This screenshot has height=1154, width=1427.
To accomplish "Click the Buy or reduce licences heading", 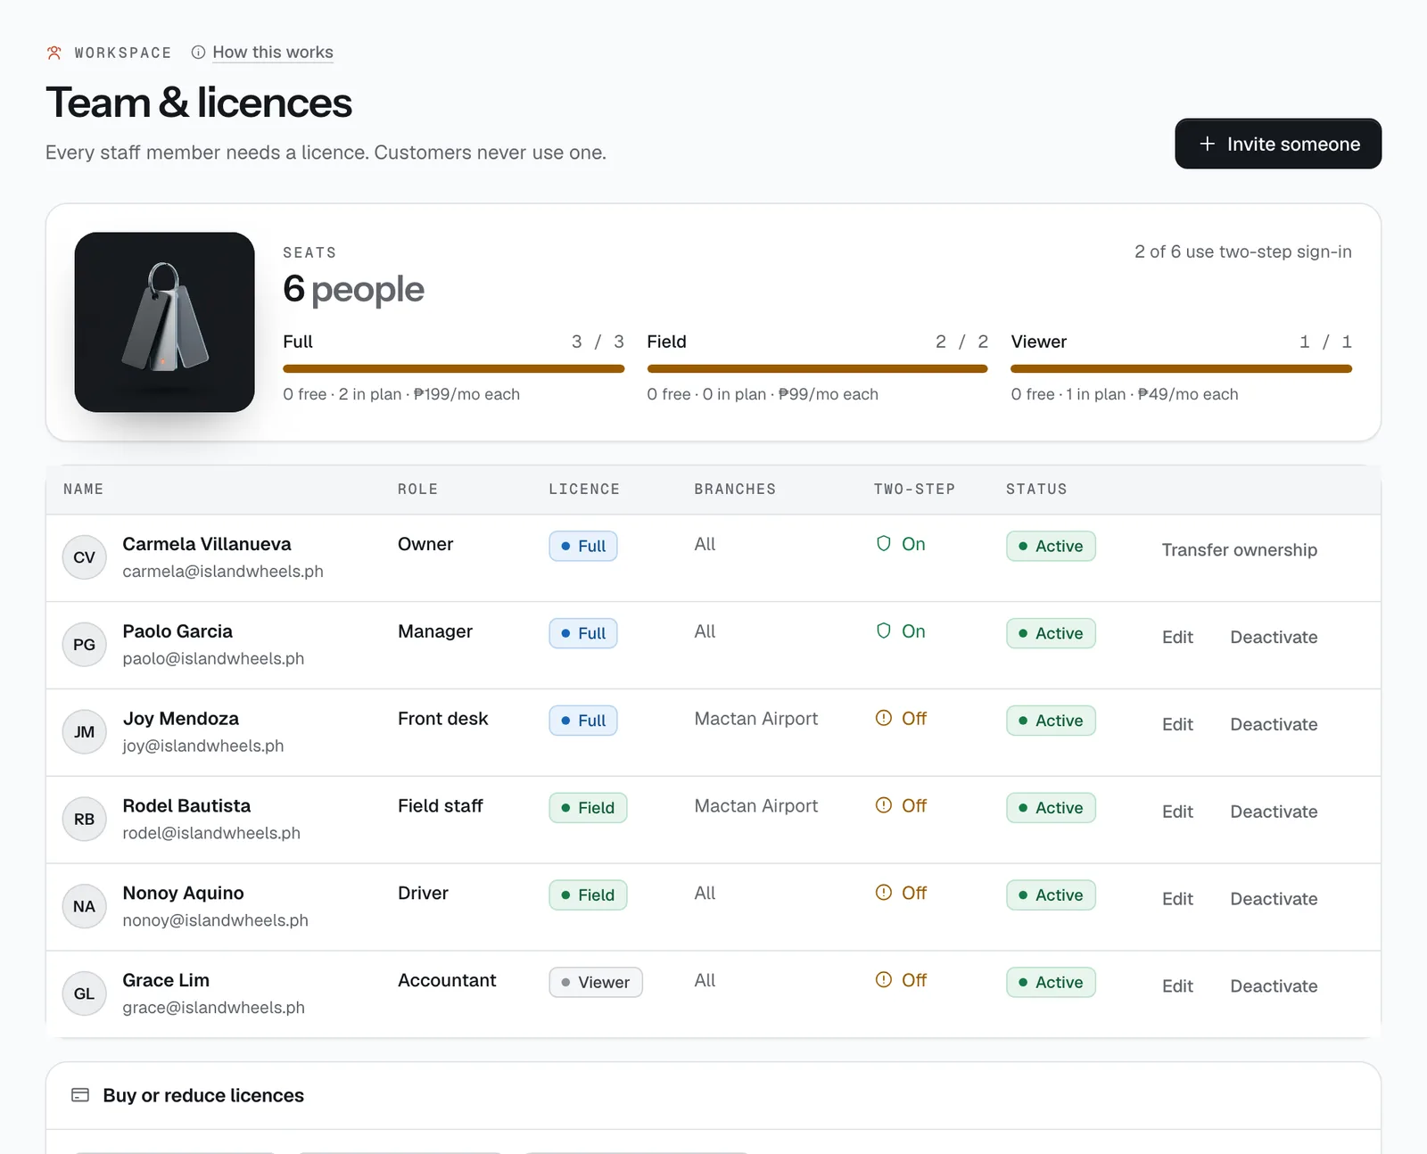I will pos(203,1095).
